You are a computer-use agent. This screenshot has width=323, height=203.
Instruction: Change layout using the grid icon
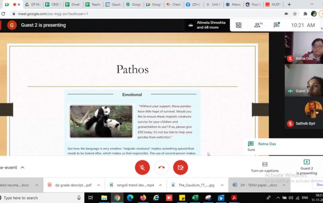[239, 25]
